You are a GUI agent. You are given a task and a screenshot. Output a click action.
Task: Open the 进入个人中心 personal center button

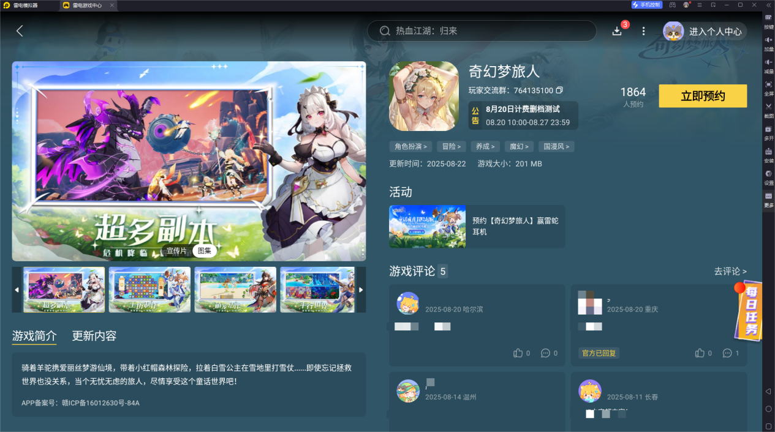[705, 31]
